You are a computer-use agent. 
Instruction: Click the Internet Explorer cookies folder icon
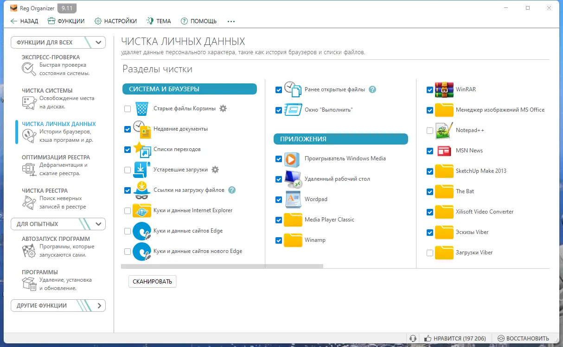tap(142, 211)
